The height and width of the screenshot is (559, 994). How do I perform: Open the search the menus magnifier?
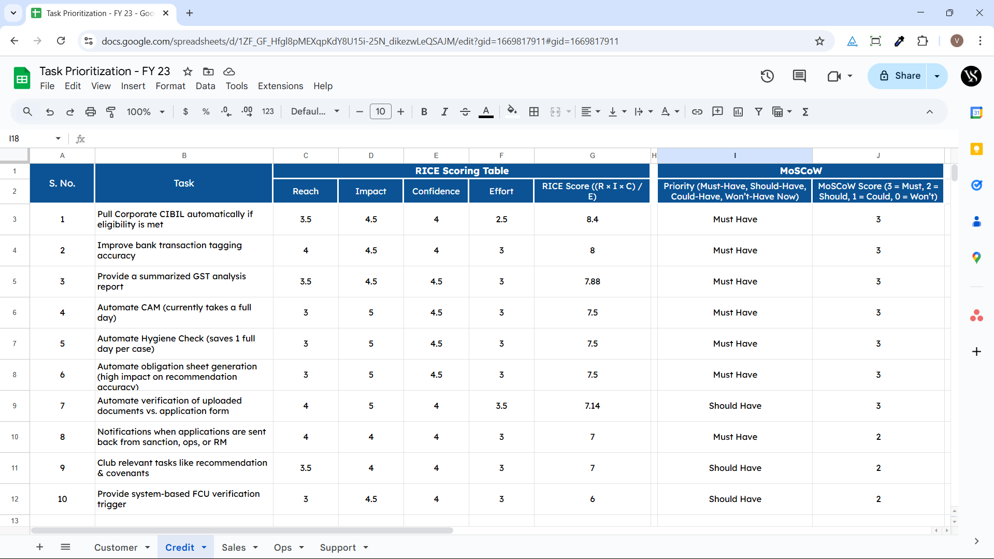[27, 111]
